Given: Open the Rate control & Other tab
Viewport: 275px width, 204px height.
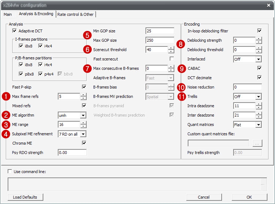Looking at the screenshot, I should coord(75,14).
